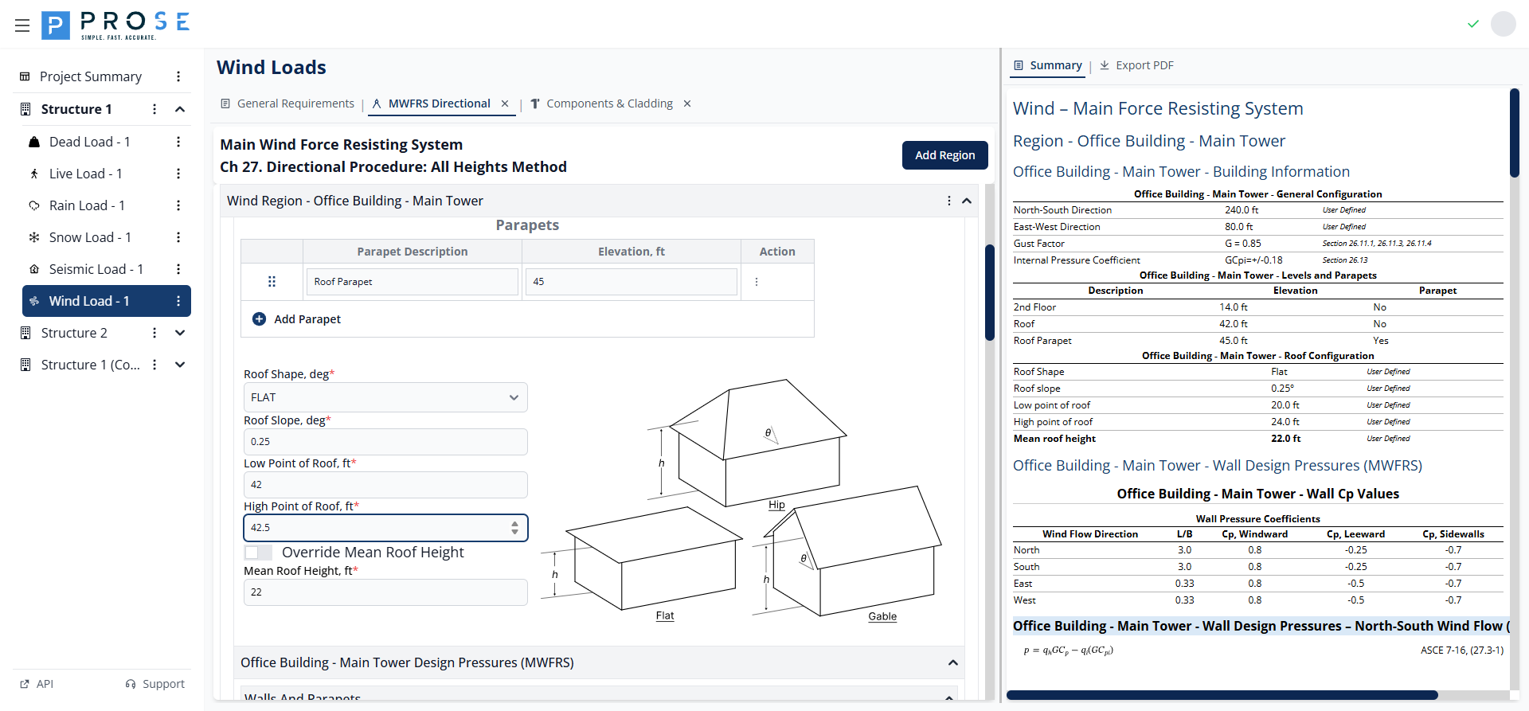Close the Components & Cladding tab
The width and height of the screenshot is (1529, 711).
click(x=687, y=104)
